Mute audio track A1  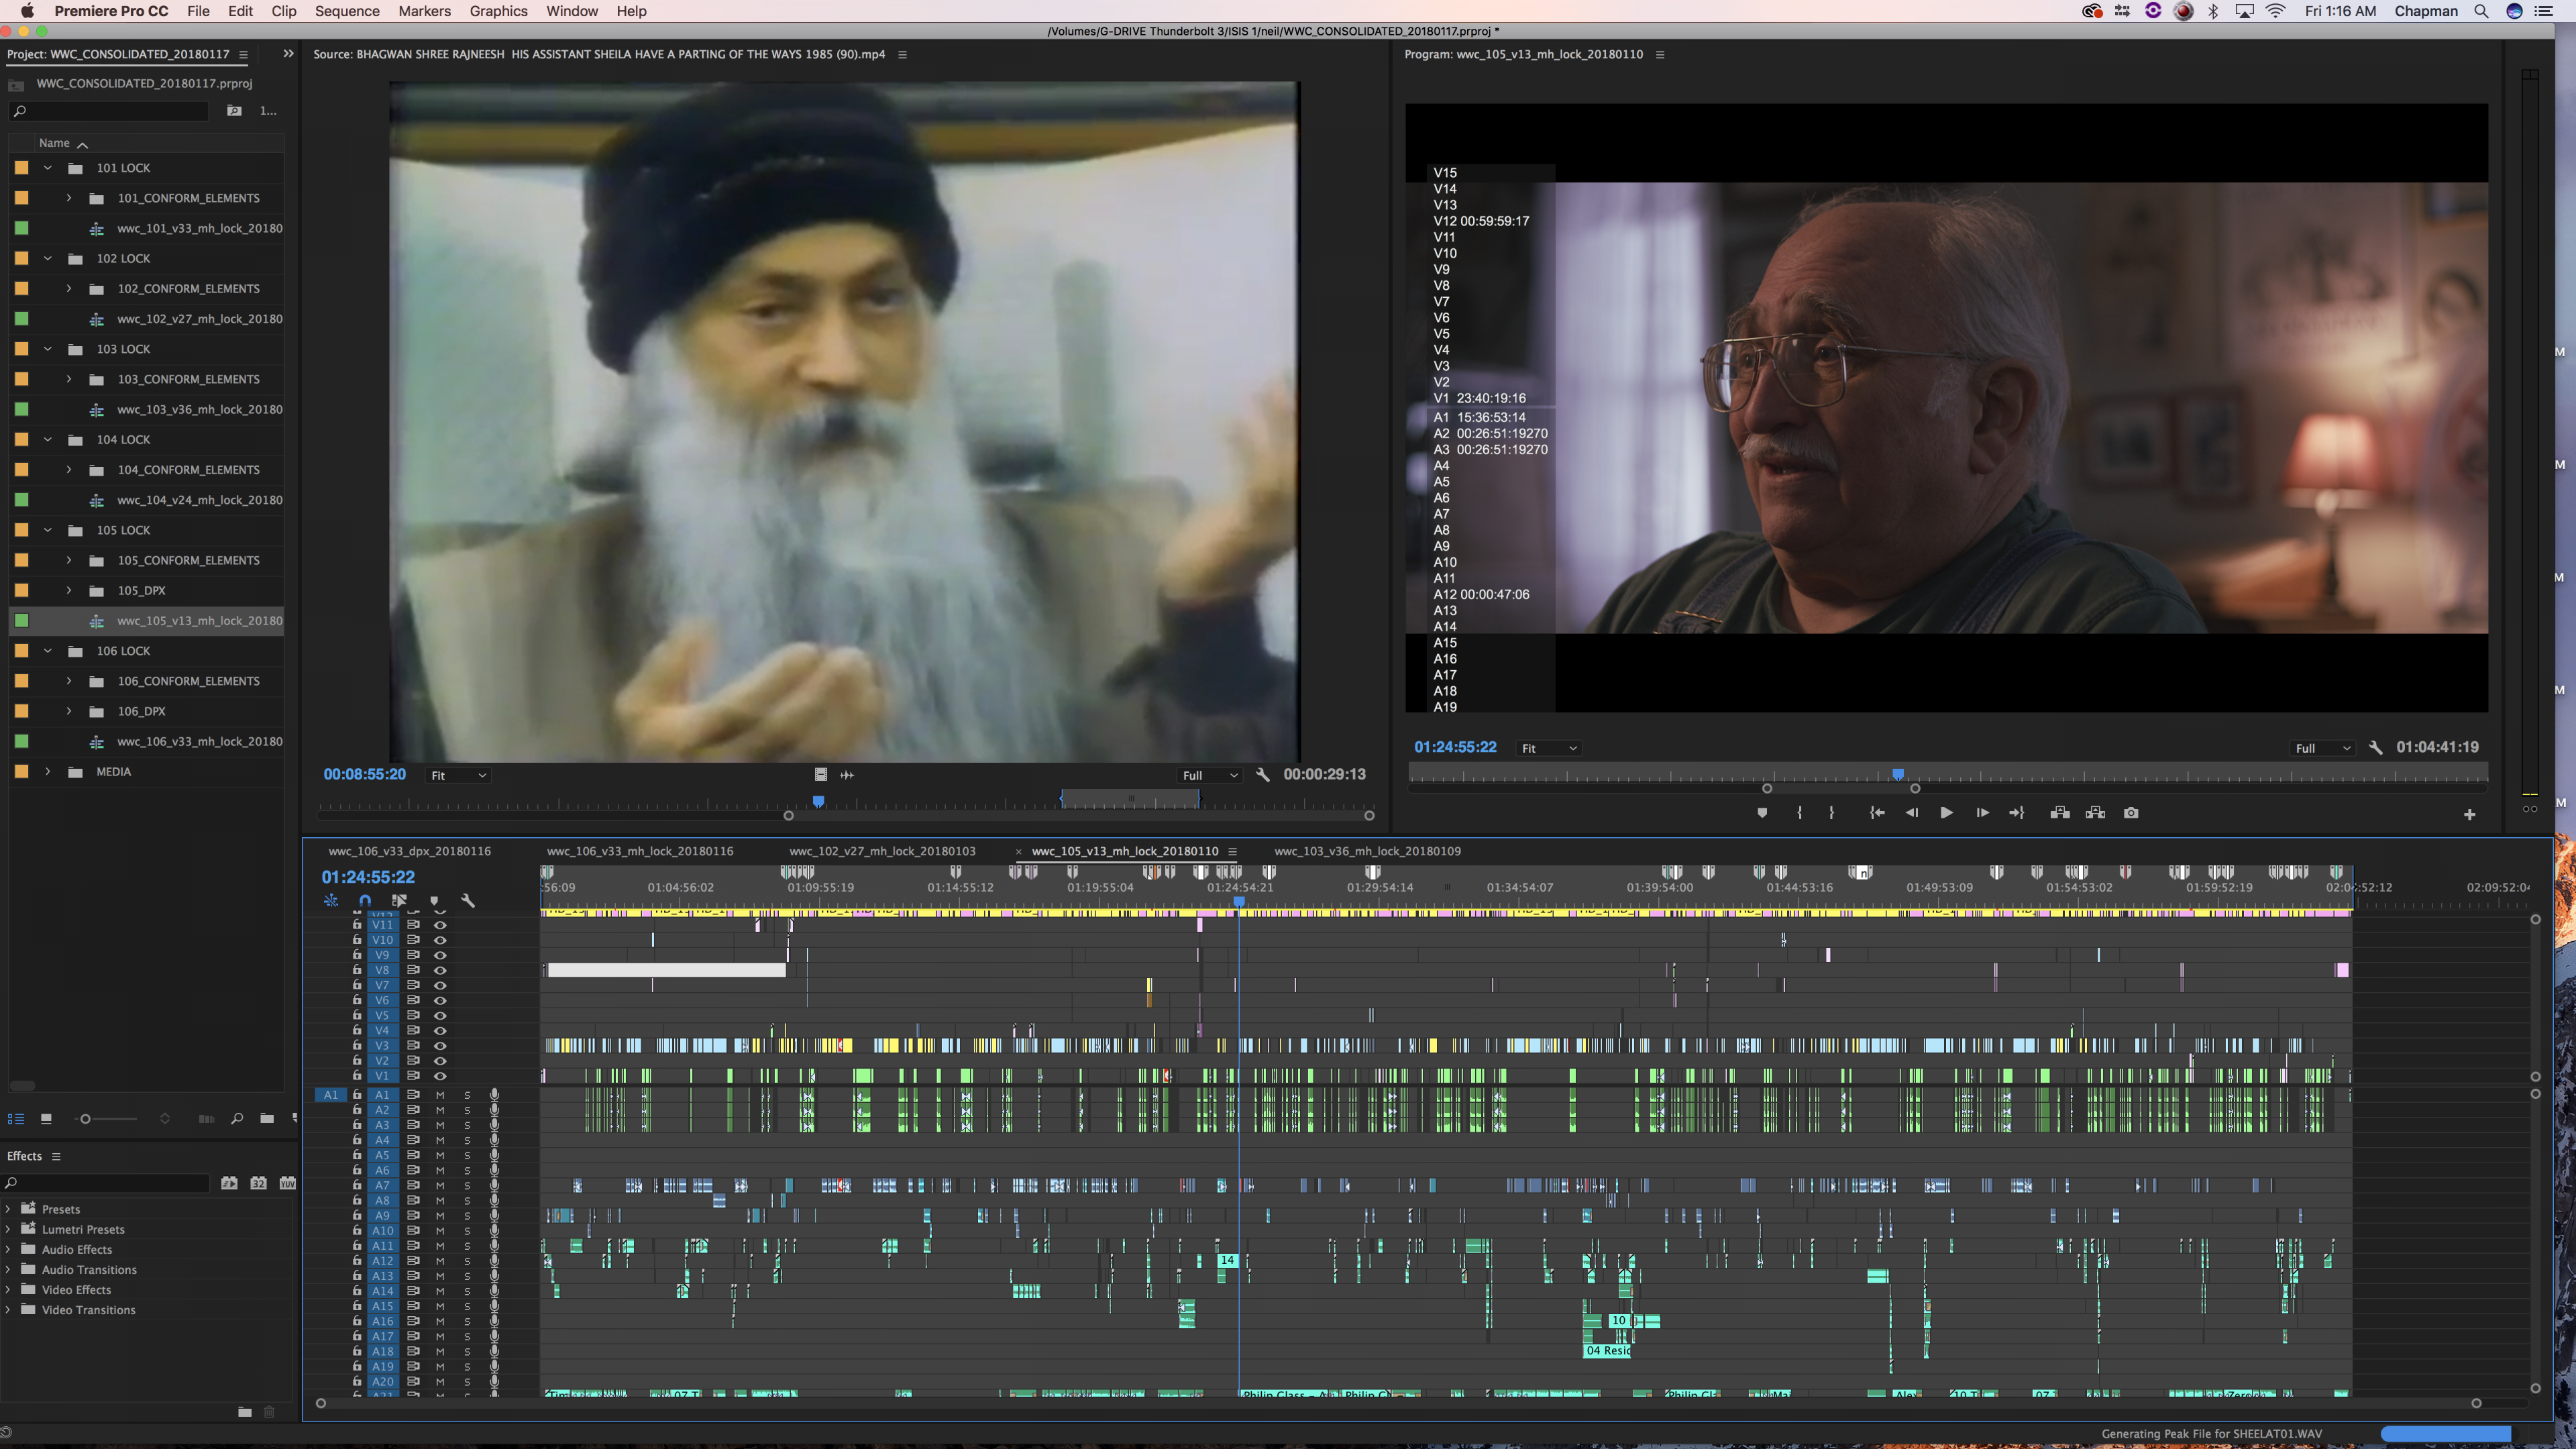click(440, 1095)
